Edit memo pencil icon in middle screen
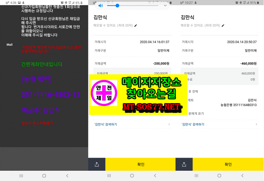Screen dimensions: 264x181 (x=136, y=26)
